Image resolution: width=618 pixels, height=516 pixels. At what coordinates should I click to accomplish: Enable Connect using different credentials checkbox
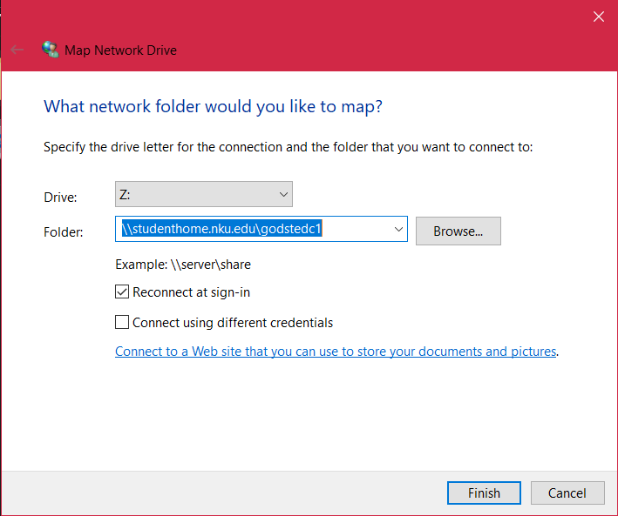[122, 322]
